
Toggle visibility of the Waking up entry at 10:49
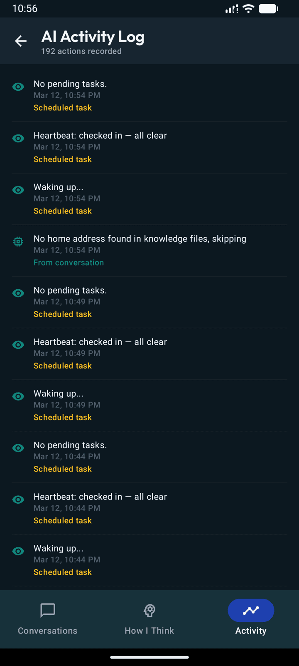pos(18,396)
